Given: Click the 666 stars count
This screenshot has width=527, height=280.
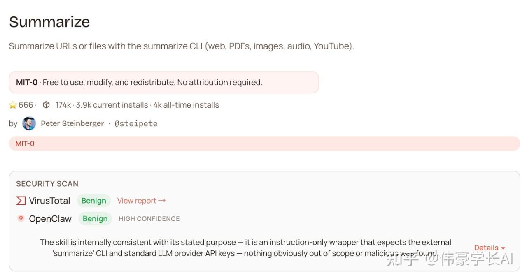Looking at the screenshot, I should click(x=26, y=105).
